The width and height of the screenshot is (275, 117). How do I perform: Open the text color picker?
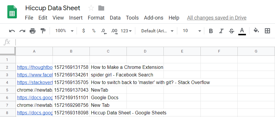pyautogui.click(x=242, y=31)
